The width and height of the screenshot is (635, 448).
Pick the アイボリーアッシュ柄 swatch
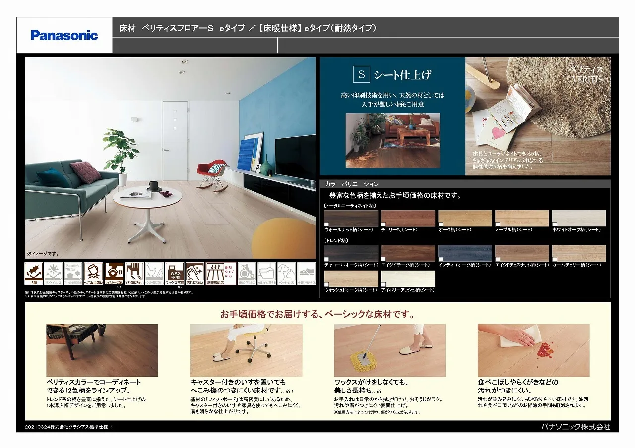tap(408, 279)
